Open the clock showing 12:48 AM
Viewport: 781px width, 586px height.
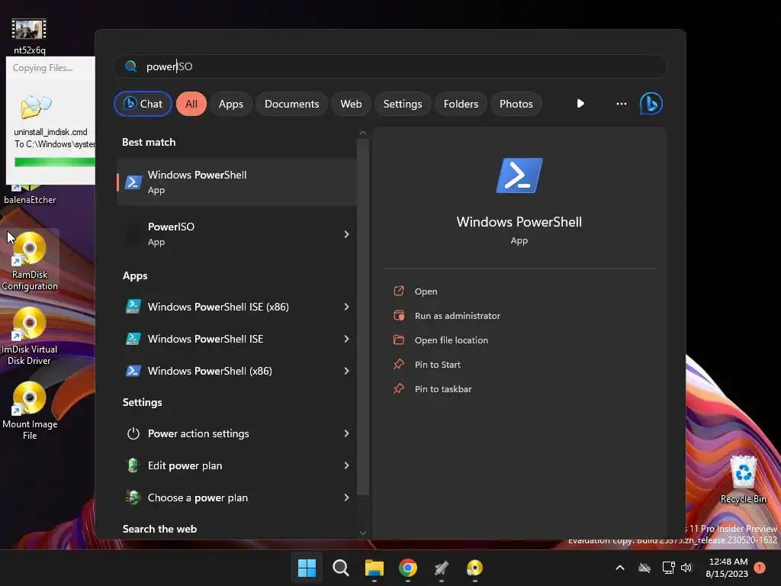[727, 568]
